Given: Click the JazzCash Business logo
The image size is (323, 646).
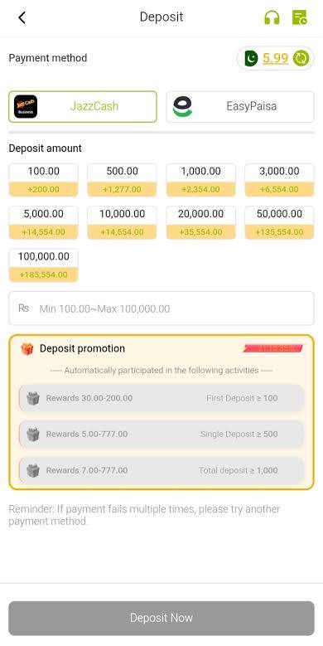Looking at the screenshot, I should click(26, 107).
